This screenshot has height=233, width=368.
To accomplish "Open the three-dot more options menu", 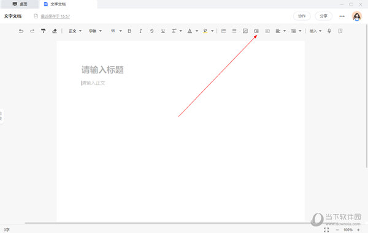I will (342, 16).
